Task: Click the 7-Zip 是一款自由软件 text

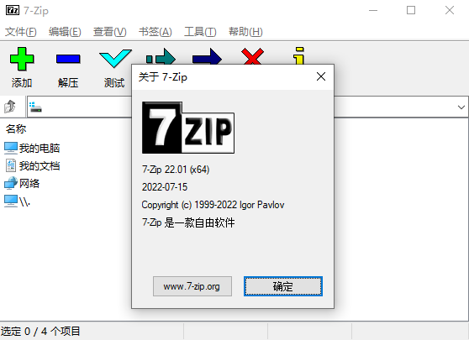Action: pyautogui.click(x=188, y=222)
